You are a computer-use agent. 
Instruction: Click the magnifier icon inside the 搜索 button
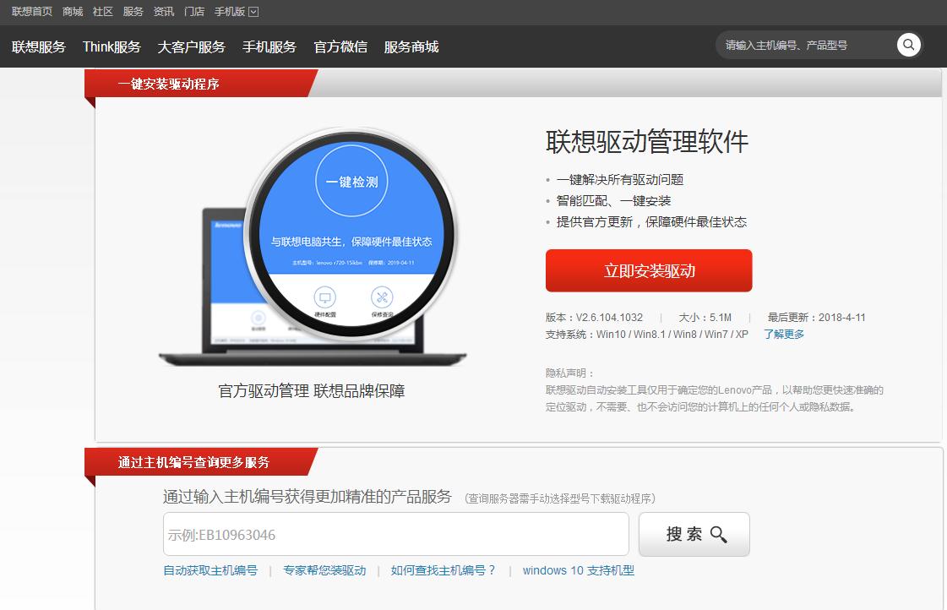tap(719, 534)
